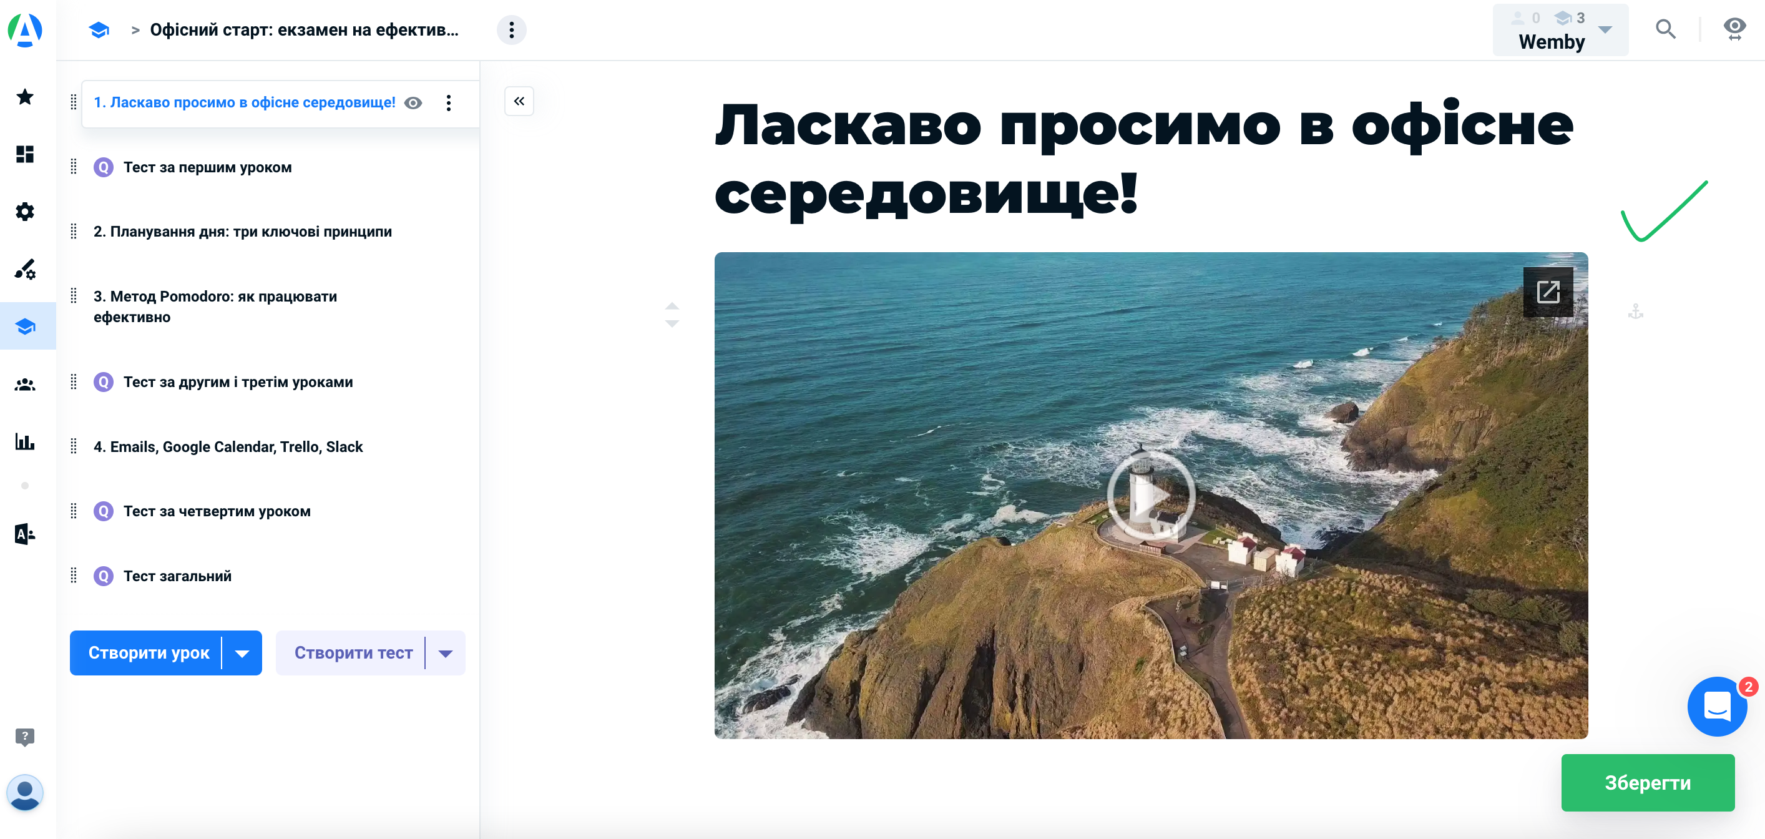This screenshot has width=1765, height=839.
Task: Open video in external window icon
Action: [1548, 292]
